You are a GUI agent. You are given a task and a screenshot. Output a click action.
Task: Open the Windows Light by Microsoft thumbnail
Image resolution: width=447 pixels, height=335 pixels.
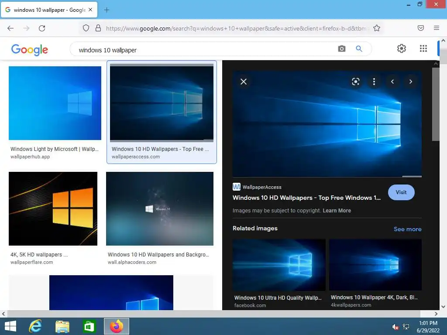point(55,103)
